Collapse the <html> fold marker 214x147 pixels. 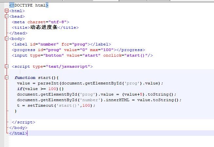[7, 11]
